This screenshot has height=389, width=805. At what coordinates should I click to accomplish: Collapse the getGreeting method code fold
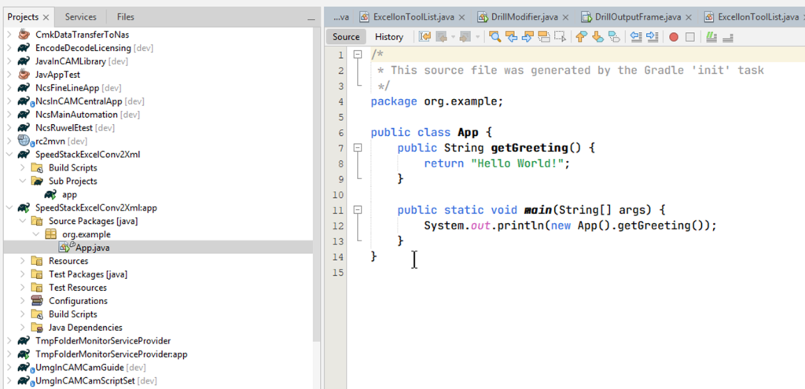(x=358, y=147)
